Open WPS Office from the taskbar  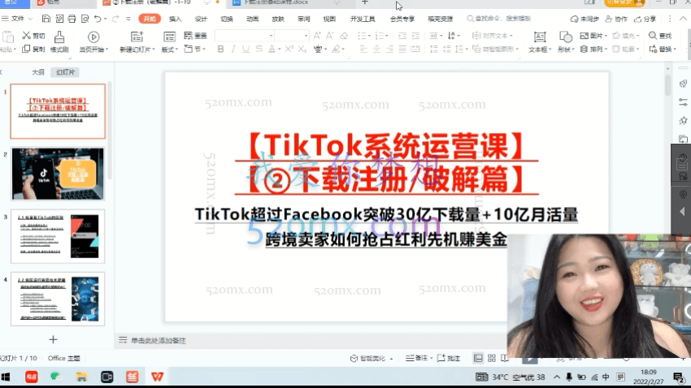[x=157, y=377]
